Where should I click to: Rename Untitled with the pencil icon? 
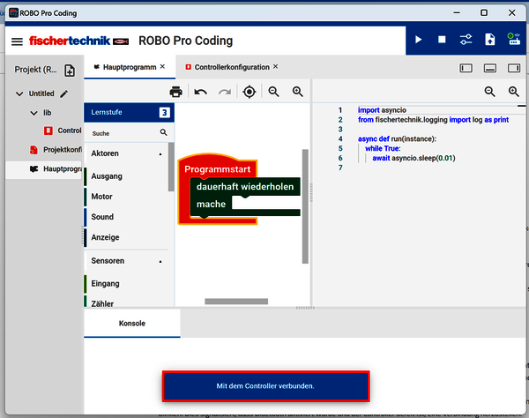[x=64, y=93]
